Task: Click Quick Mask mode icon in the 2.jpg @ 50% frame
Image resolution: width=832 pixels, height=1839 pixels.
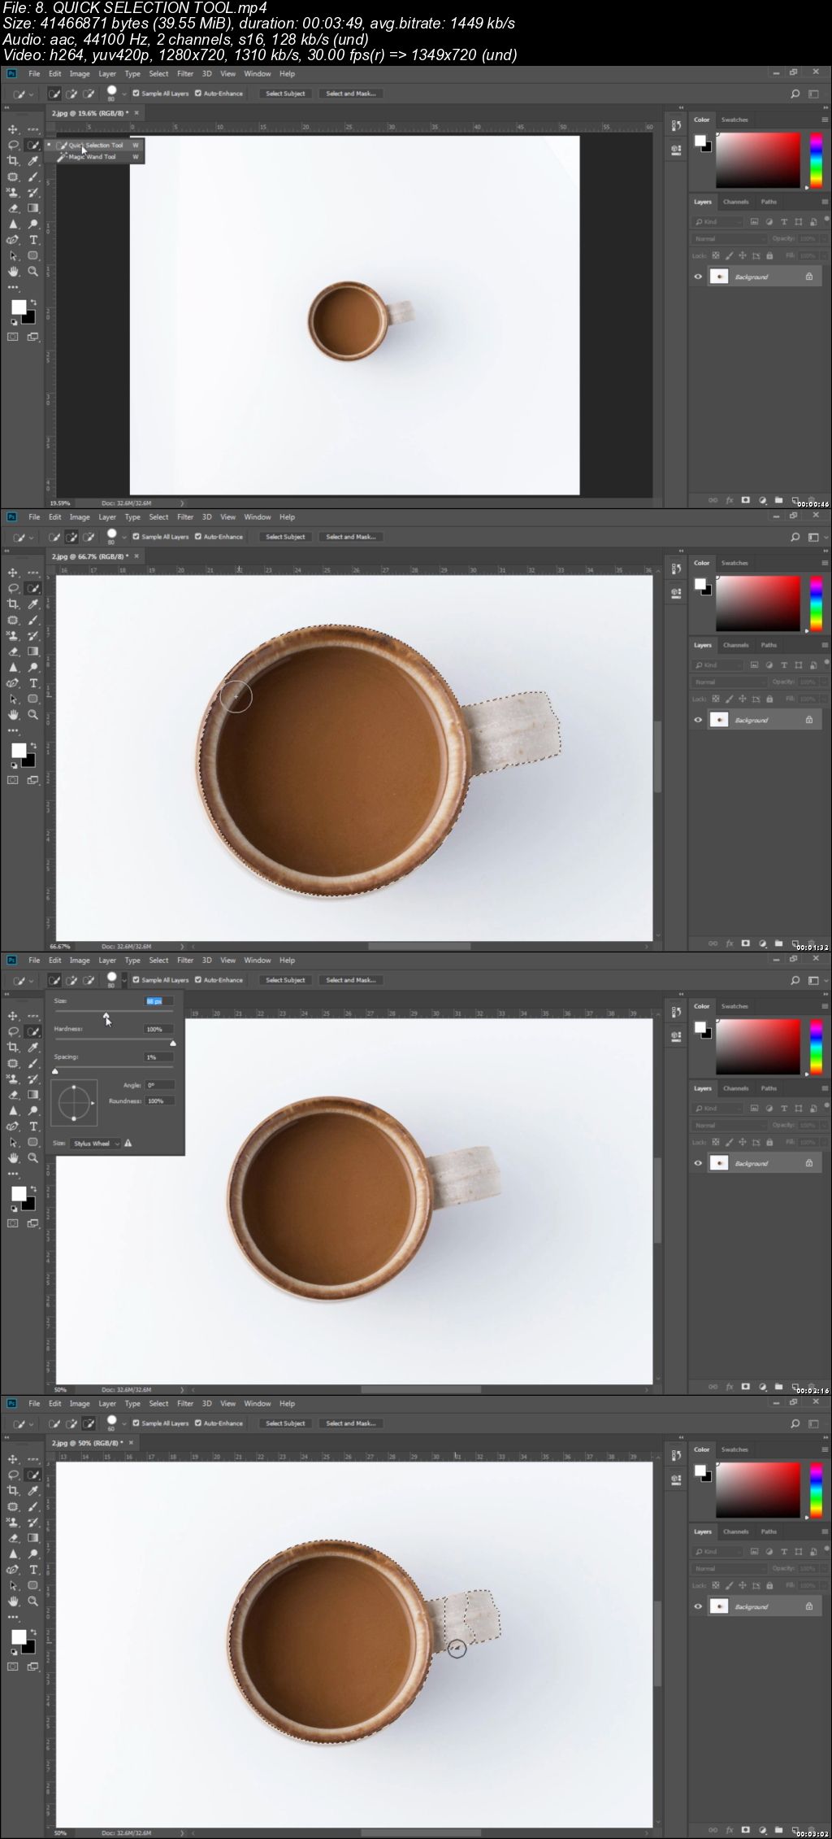Action: 13,1667
